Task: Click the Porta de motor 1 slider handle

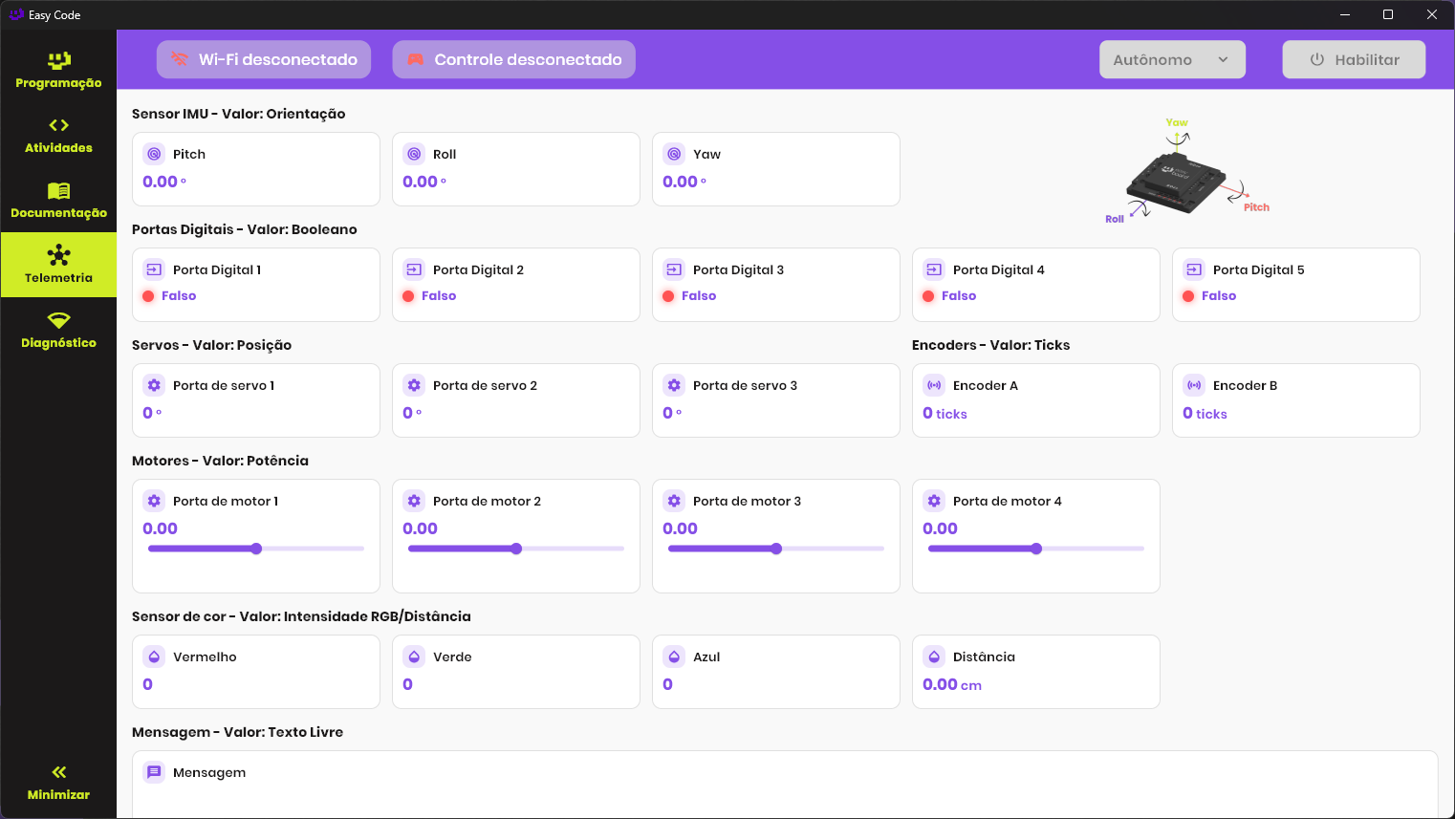Action: pyautogui.click(x=256, y=549)
